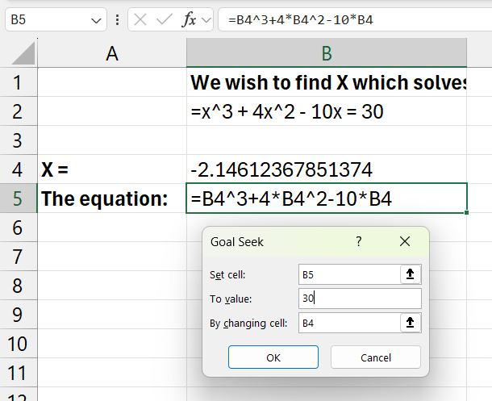Click the Enter checkmark icon in formula bar

click(165, 20)
